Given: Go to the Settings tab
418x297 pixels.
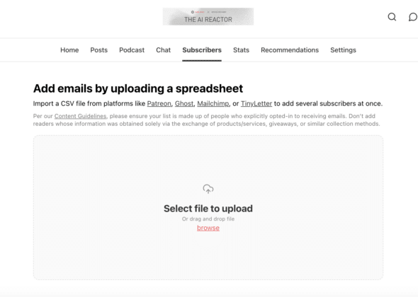Looking at the screenshot, I should [343, 50].
